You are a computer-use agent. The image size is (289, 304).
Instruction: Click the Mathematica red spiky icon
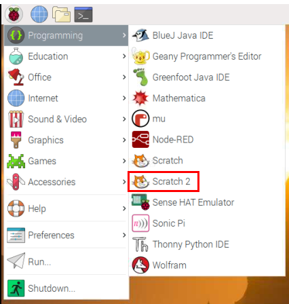140,98
